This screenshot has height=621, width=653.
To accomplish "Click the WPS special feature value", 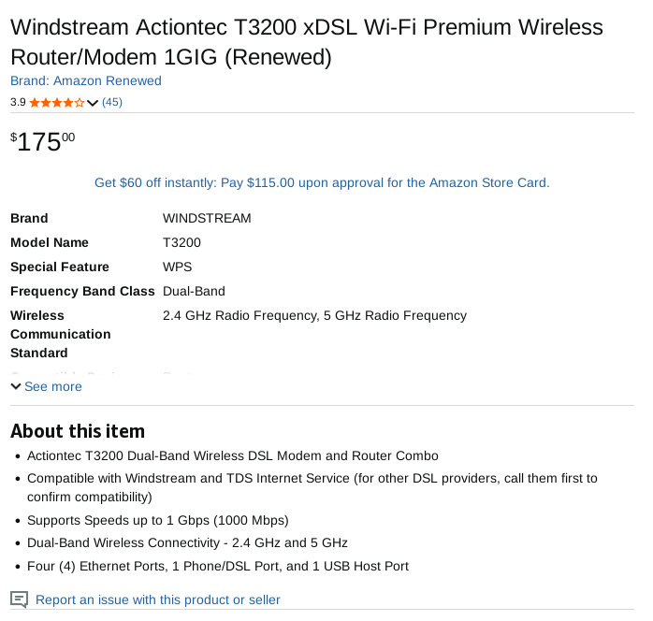I will click(177, 267).
